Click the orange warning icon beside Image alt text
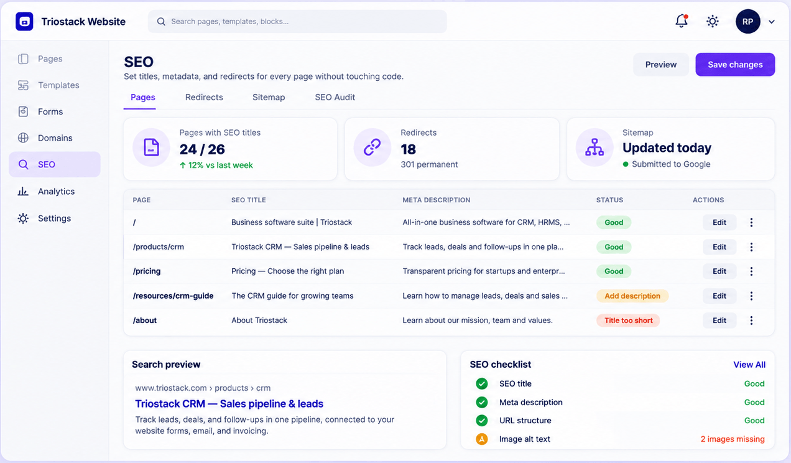 click(482, 439)
